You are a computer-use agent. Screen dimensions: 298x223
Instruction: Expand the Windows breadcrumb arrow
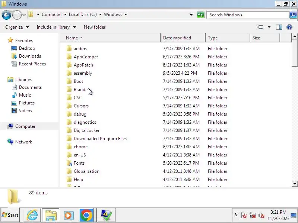(126, 14)
